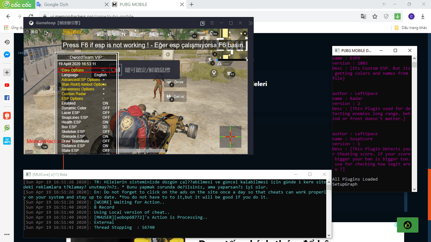Image resolution: width=431 pixels, height=242 pixels.
Task: Open the Ứng dụng apps grid icon
Action: [x=6, y=27]
